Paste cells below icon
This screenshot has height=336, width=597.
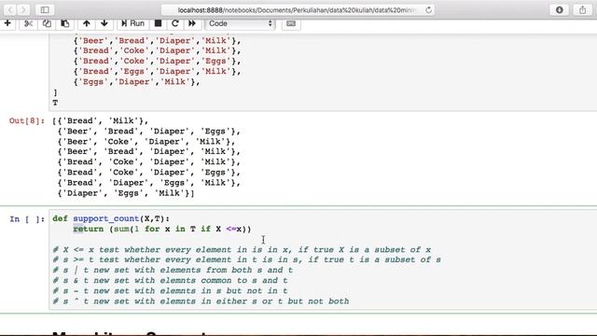coord(65,23)
